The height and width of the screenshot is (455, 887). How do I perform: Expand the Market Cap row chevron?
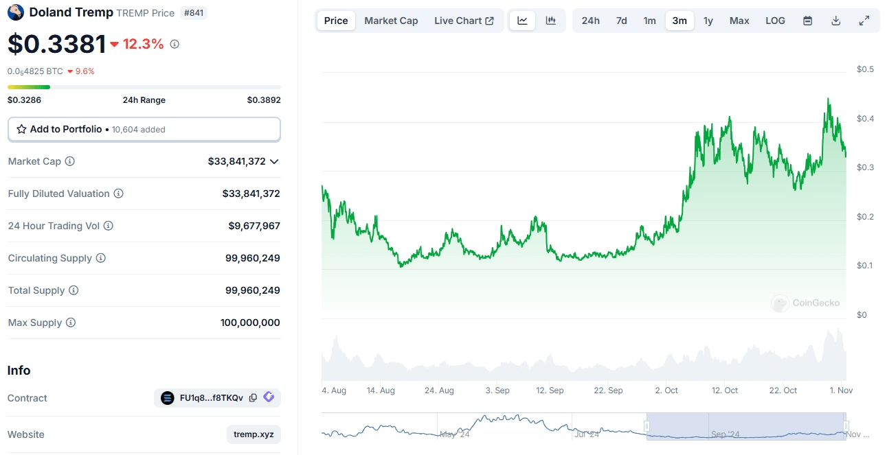(275, 161)
